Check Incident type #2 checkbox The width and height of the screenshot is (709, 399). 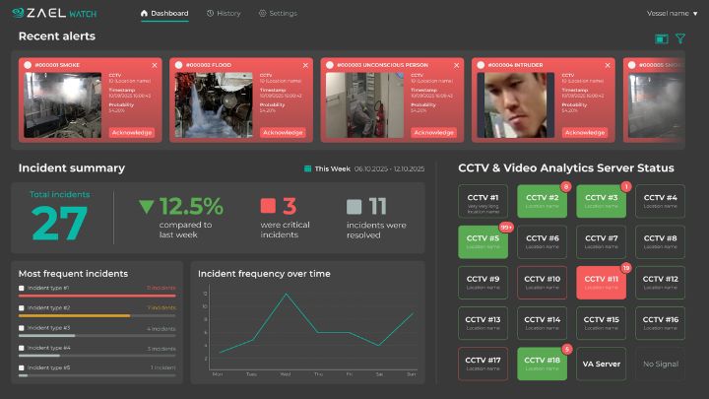click(x=22, y=308)
